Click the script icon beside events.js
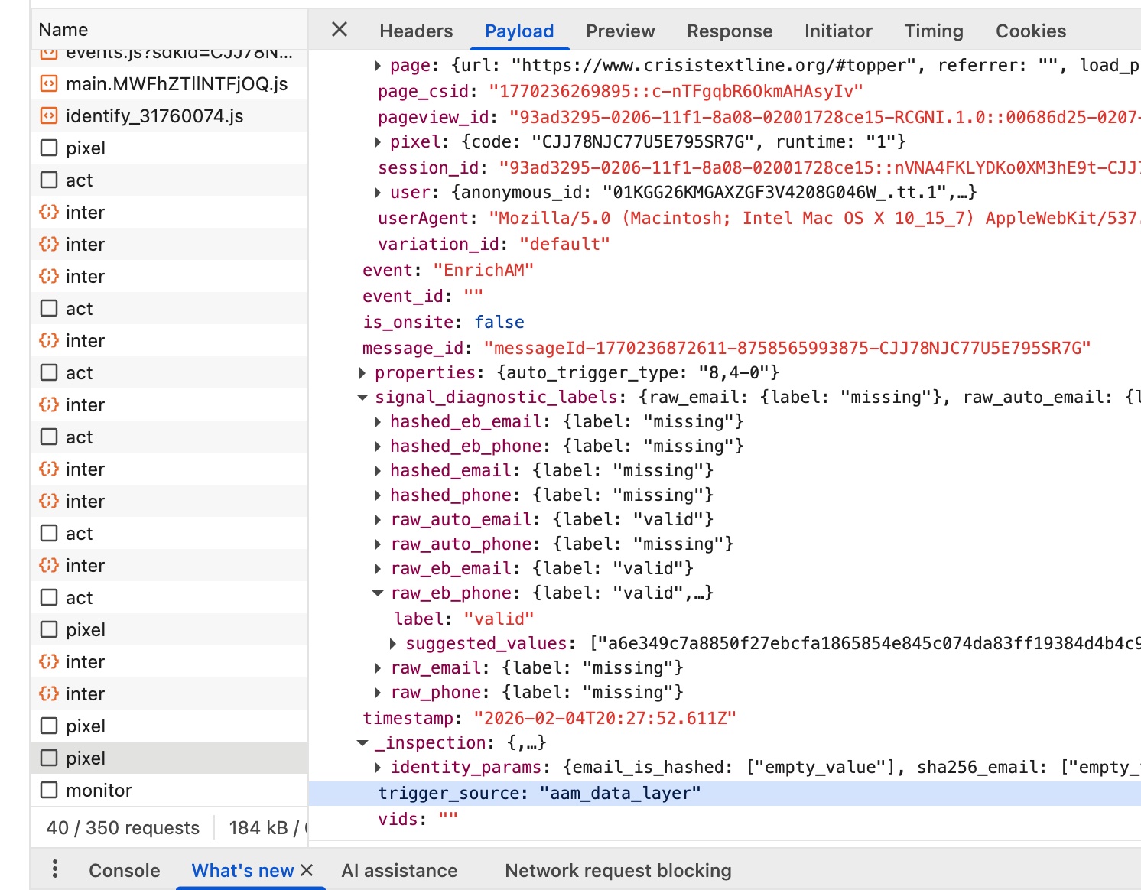 (x=49, y=52)
